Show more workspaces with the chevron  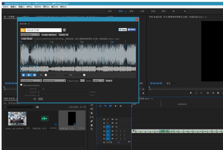click(185, 11)
